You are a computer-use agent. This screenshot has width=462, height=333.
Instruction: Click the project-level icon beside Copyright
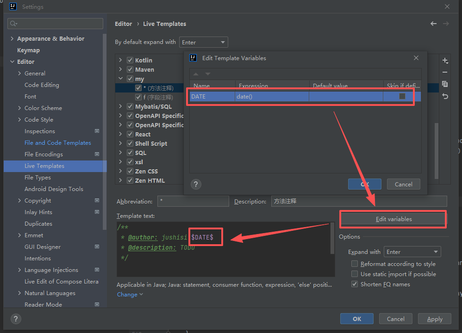pos(97,200)
